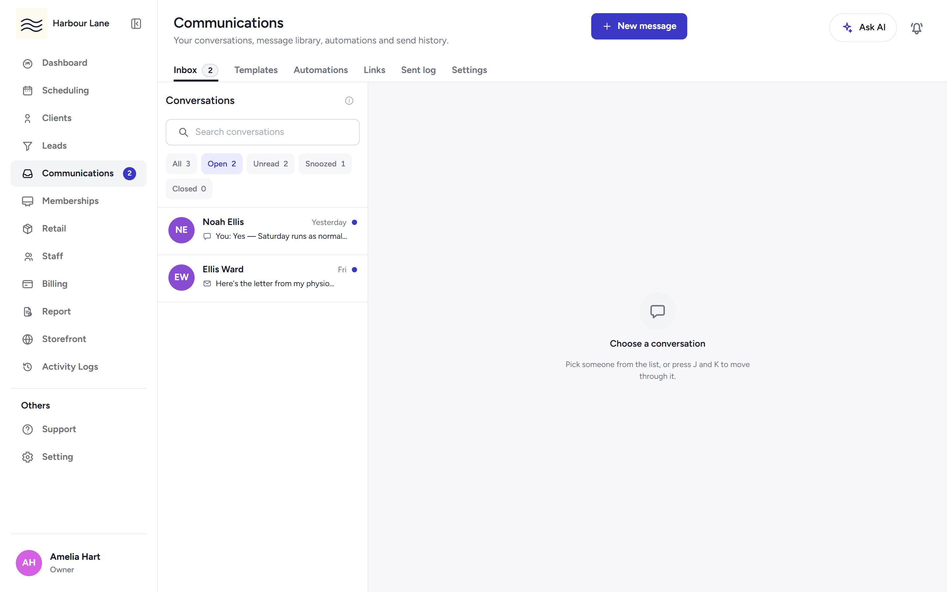Go to Scheduling in the sidebar
This screenshot has height=592, width=947.
pos(78,90)
